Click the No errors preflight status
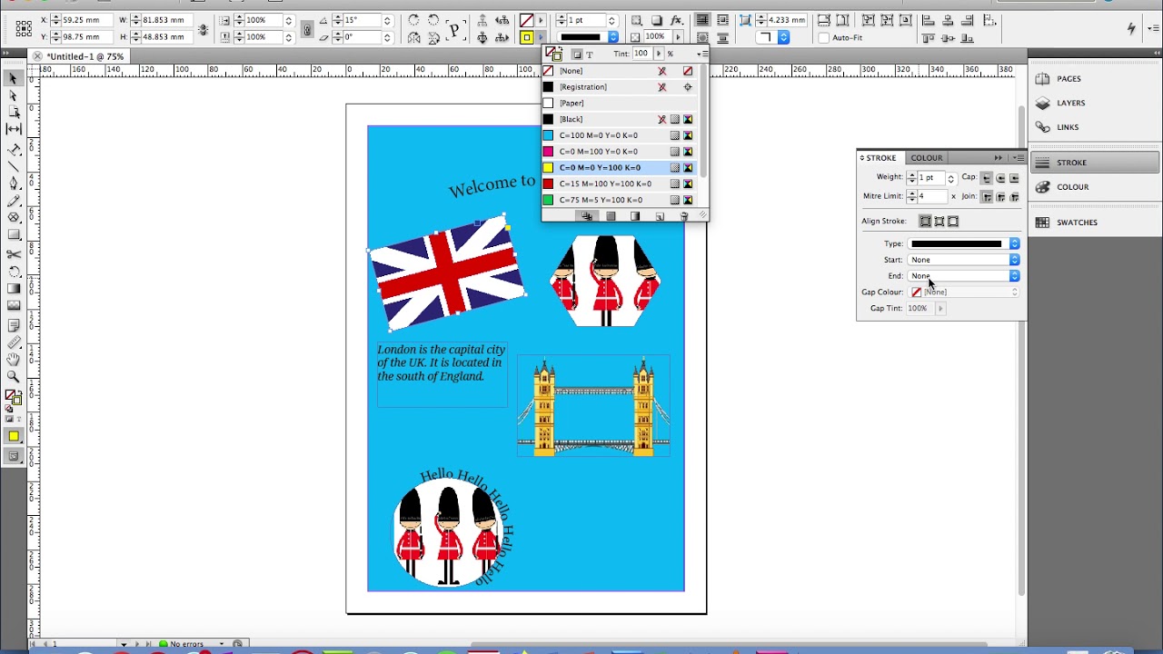1163x654 pixels. pos(186,644)
